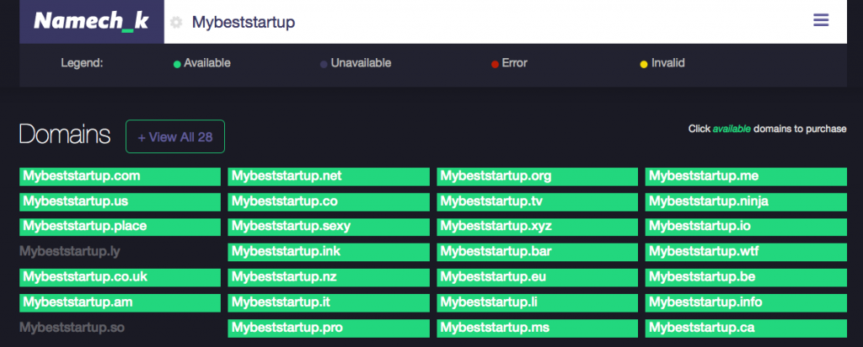Choose the Mybeststartup.io domain

pos(746,227)
